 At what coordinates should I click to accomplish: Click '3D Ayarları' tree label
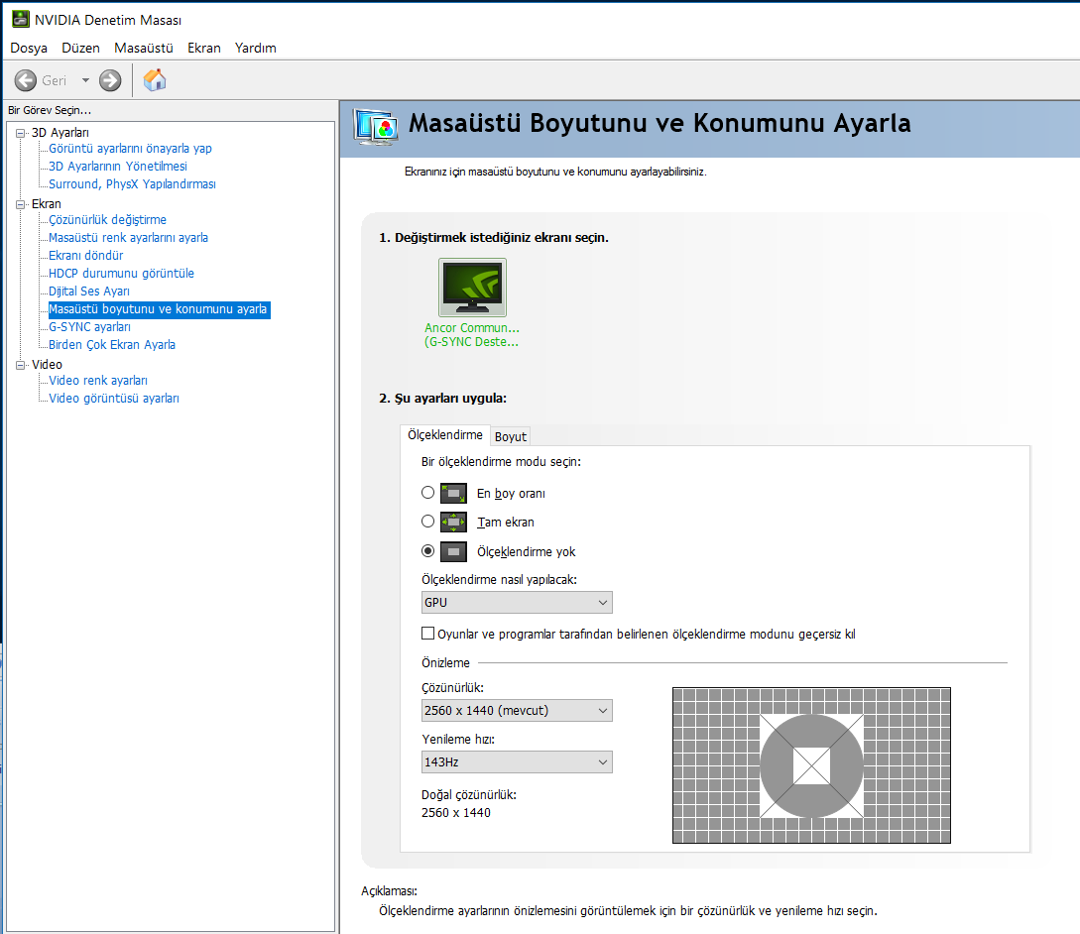pyautogui.click(x=60, y=133)
